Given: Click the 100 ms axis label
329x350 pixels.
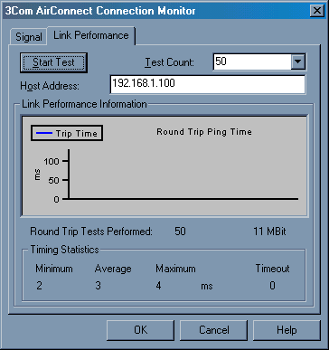Looking at the screenshot, I should pos(52,161).
